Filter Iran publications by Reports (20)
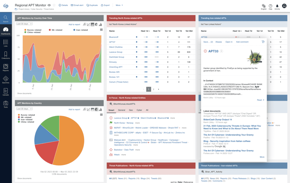The width and height of the screenshot is (290, 183). coord(226,178)
